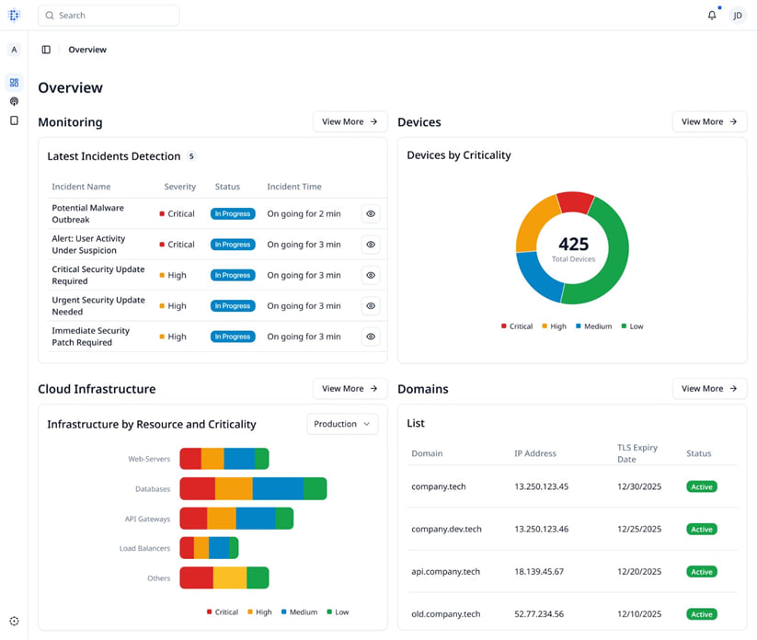The height and width of the screenshot is (640, 757).
Task: Click View More for Cloud Infrastructure
Action: tap(350, 389)
